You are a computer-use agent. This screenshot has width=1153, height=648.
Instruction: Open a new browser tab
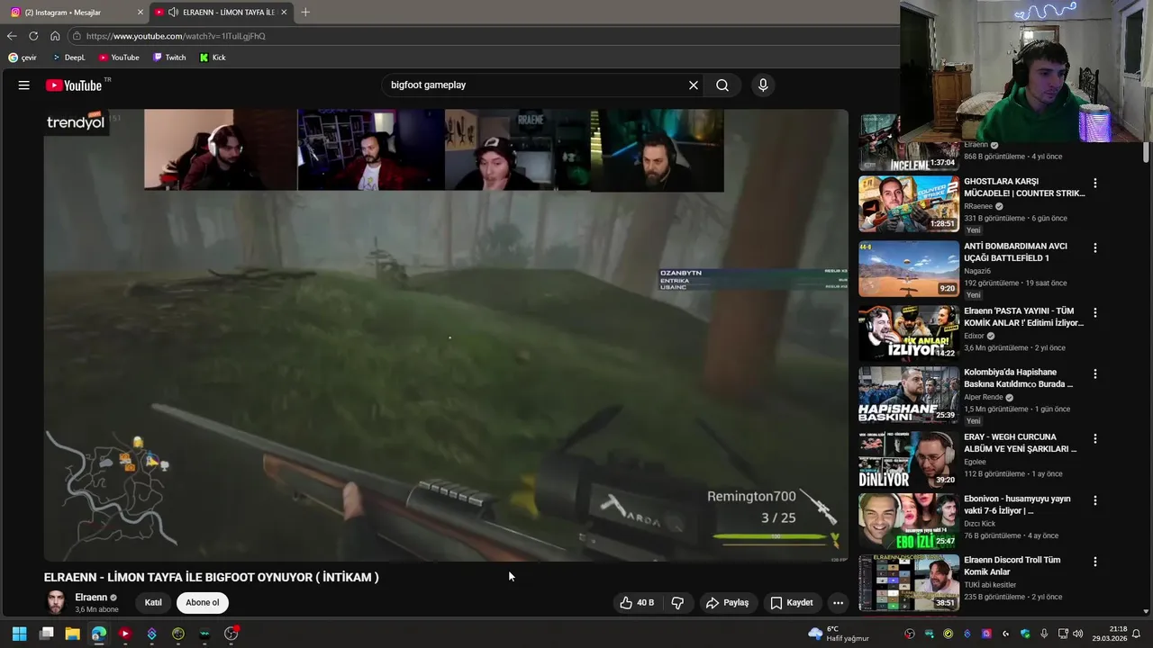pos(305,13)
